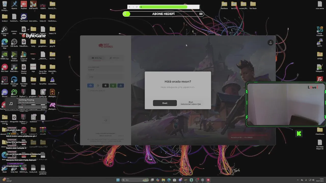Viewport: 326px width, 183px height.
Task: Select the Steam desktop shortcut
Action: 5,169
